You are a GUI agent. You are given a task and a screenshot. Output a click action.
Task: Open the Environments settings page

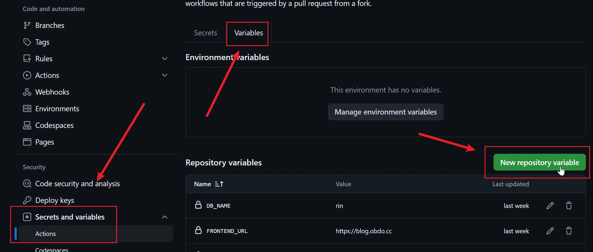57,109
